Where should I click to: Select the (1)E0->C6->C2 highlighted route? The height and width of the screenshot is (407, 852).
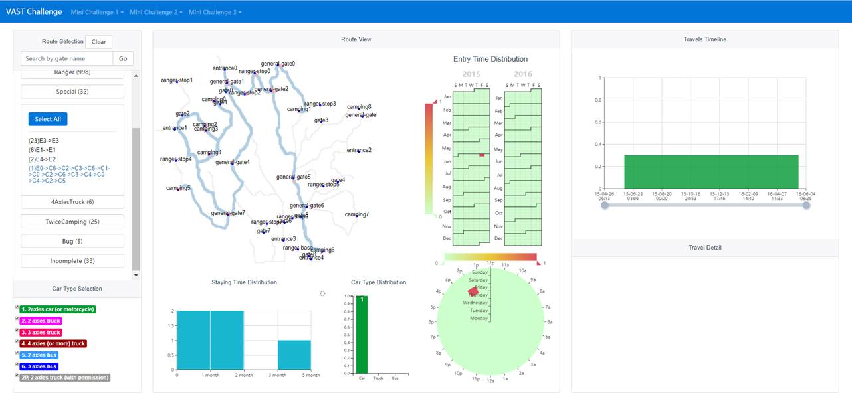coord(69,174)
